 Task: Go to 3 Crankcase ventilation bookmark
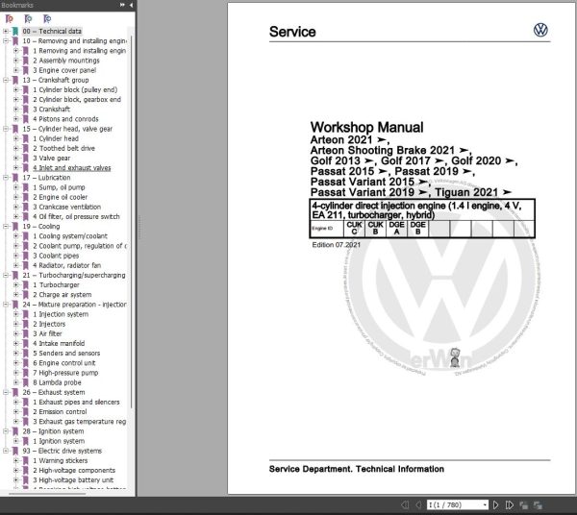pyautogui.click(x=67, y=207)
